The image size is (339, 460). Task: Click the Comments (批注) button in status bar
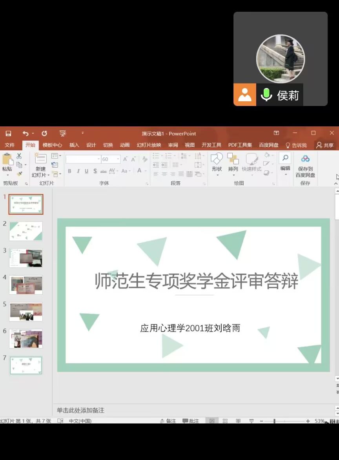(191, 421)
